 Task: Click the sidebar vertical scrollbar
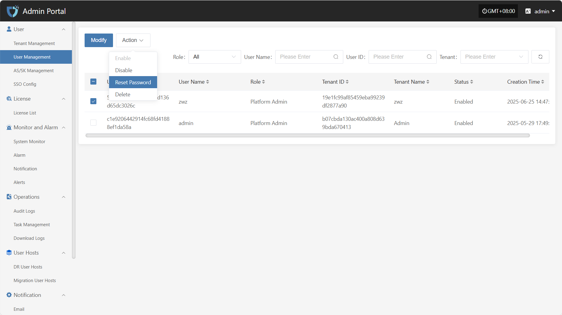click(74, 140)
